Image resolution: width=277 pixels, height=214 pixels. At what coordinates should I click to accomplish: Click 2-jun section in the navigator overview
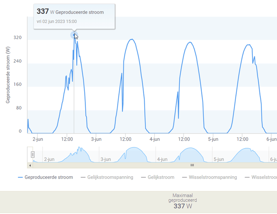[71, 155]
